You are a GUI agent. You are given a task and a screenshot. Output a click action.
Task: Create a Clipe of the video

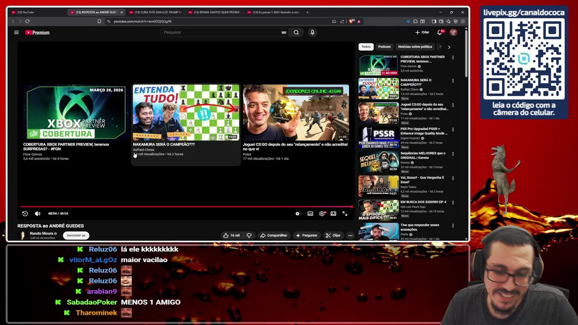pyautogui.click(x=333, y=235)
